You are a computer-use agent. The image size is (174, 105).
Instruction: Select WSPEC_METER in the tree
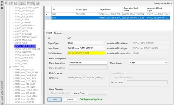pyautogui.click(x=21, y=31)
